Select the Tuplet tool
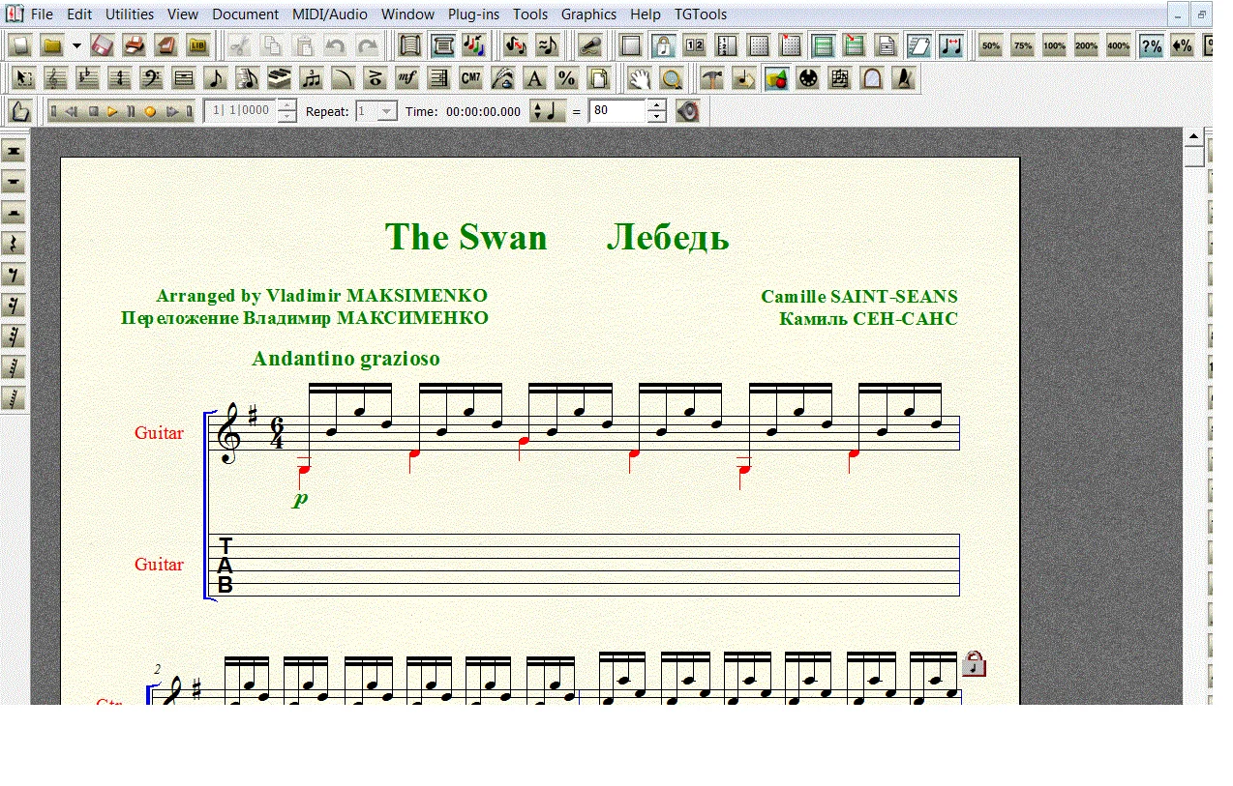The height and width of the screenshot is (786, 1233). (x=311, y=79)
